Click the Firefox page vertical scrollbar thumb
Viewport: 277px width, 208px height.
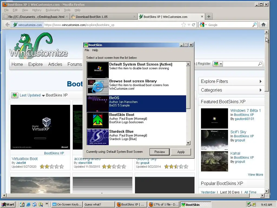(x=267, y=63)
